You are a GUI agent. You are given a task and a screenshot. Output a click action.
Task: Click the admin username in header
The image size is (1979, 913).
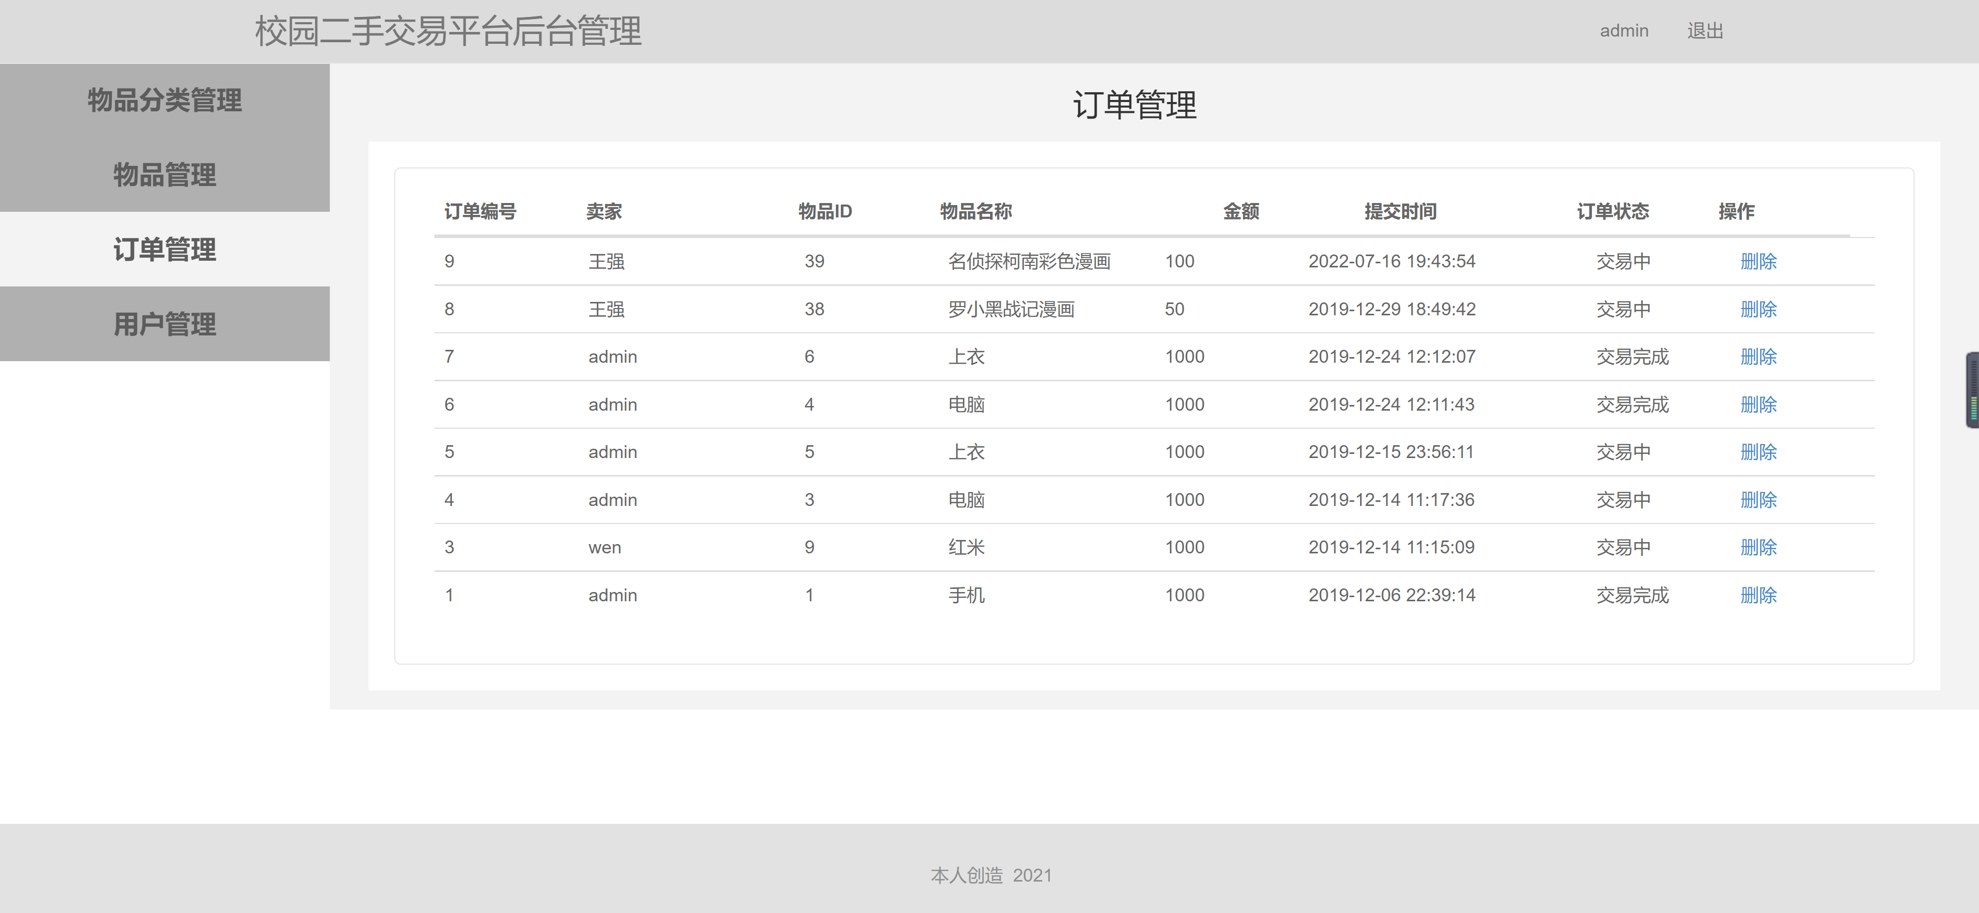pos(1623,31)
